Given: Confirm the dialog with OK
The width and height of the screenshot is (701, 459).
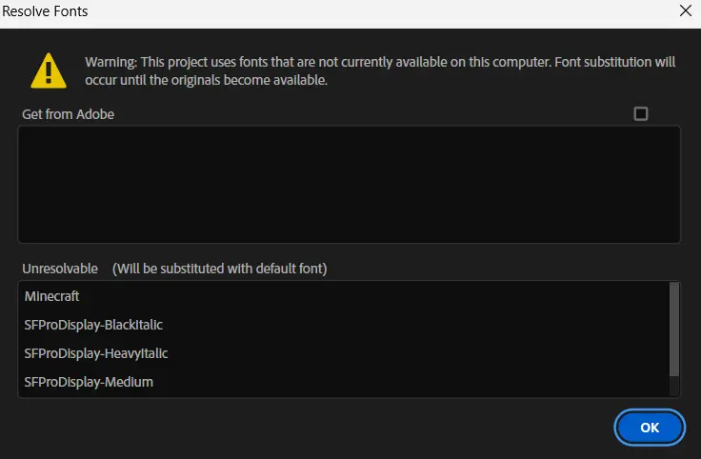Looking at the screenshot, I should pyautogui.click(x=650, y=428).
